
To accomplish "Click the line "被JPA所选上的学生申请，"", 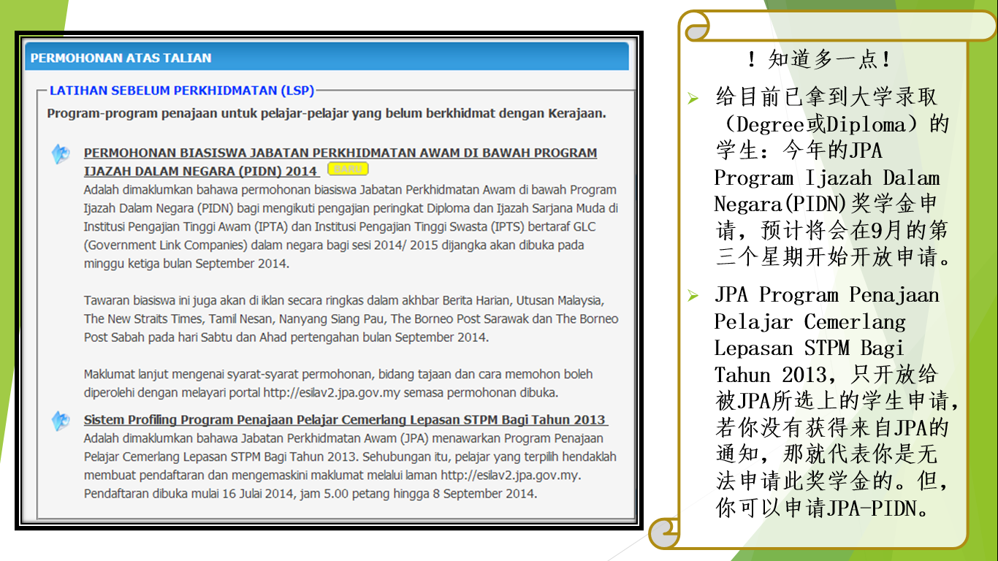I will click(837, 401).
